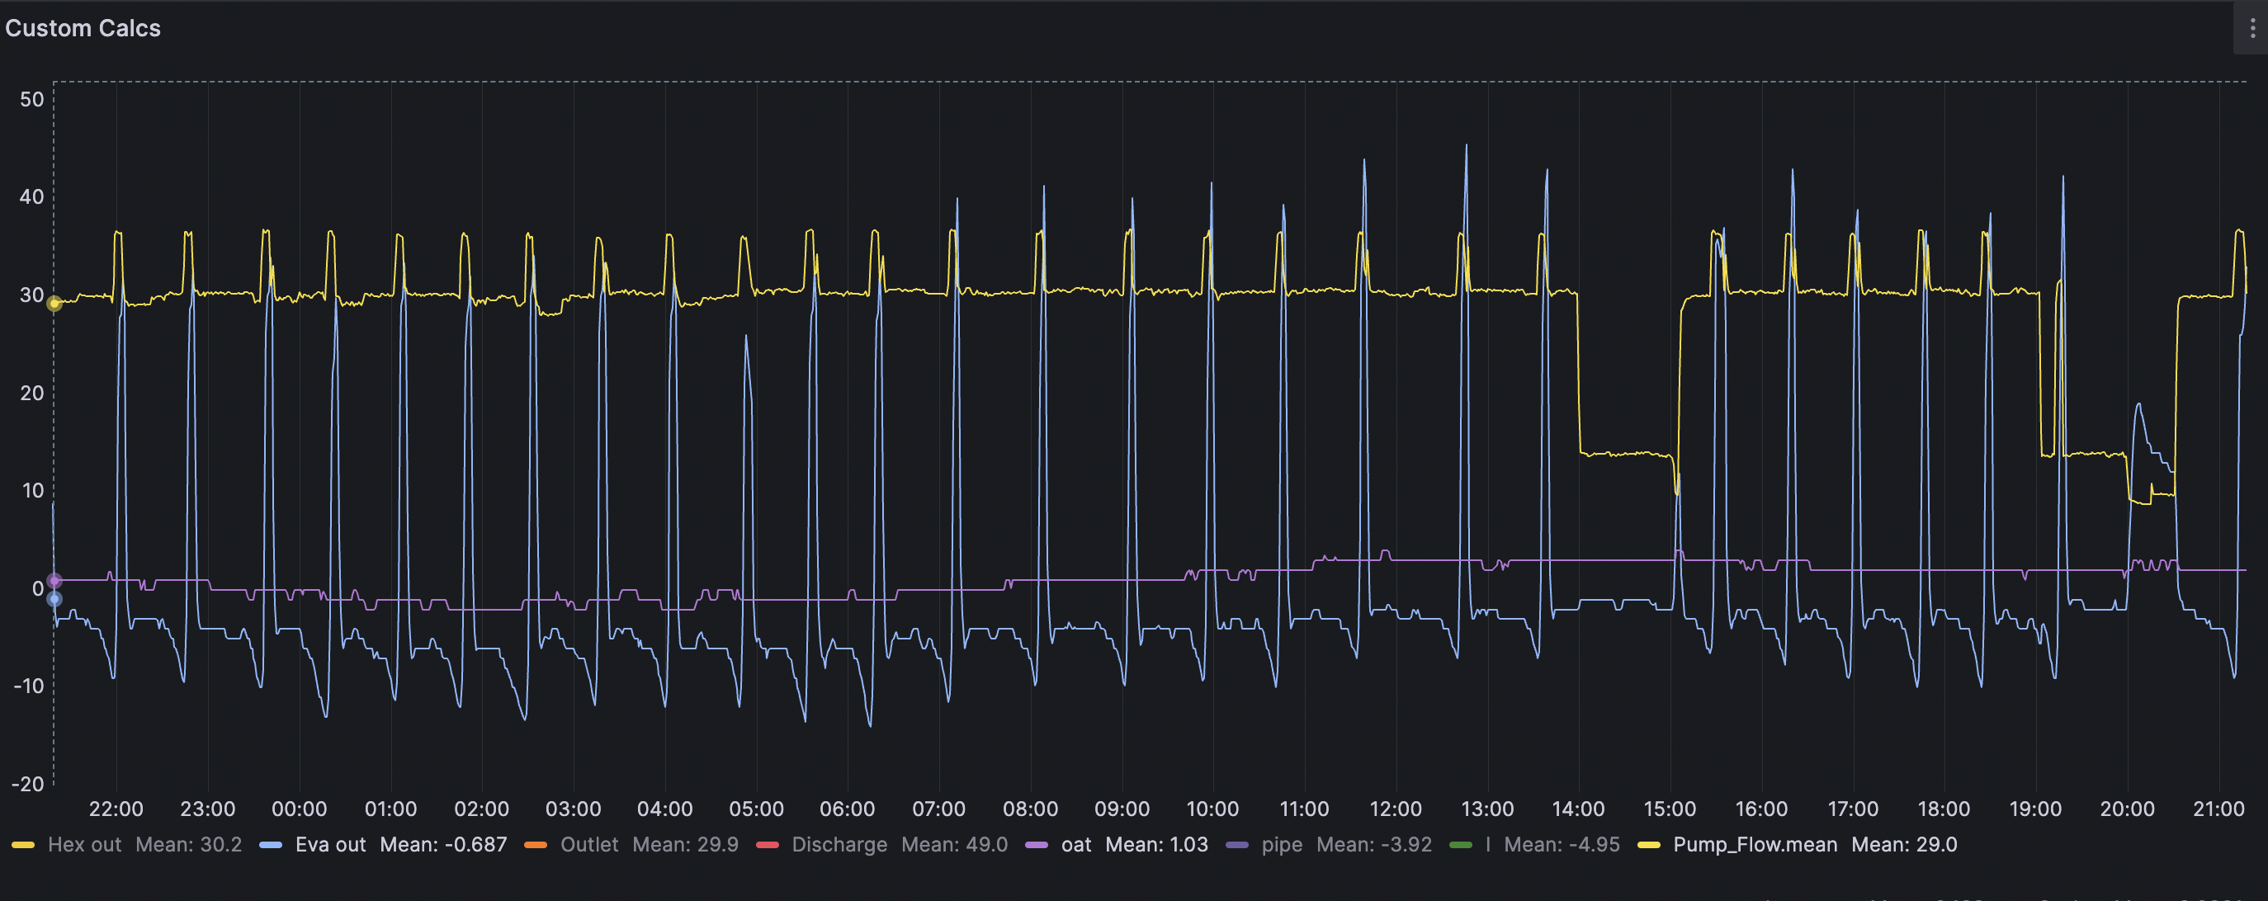
Task: Click the green I series color swatch
Action: 1461,845
